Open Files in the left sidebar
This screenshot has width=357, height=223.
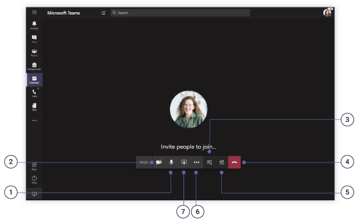point(34,107)
